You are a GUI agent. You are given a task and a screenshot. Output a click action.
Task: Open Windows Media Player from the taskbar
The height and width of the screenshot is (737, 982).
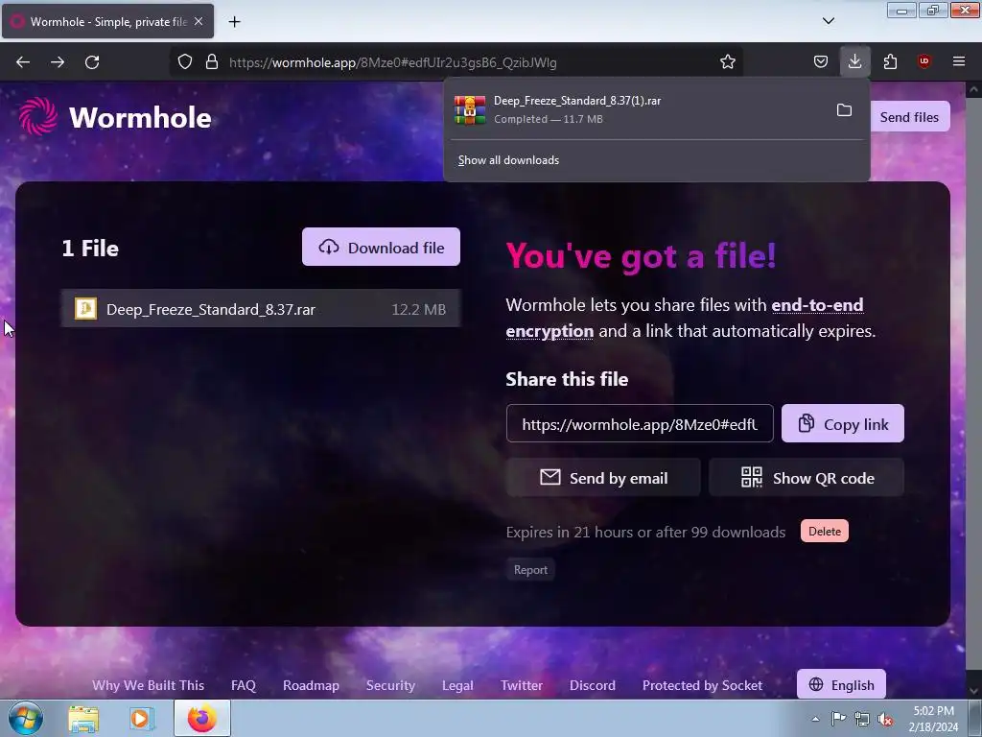pyautogui.click(x=142, y=718)
